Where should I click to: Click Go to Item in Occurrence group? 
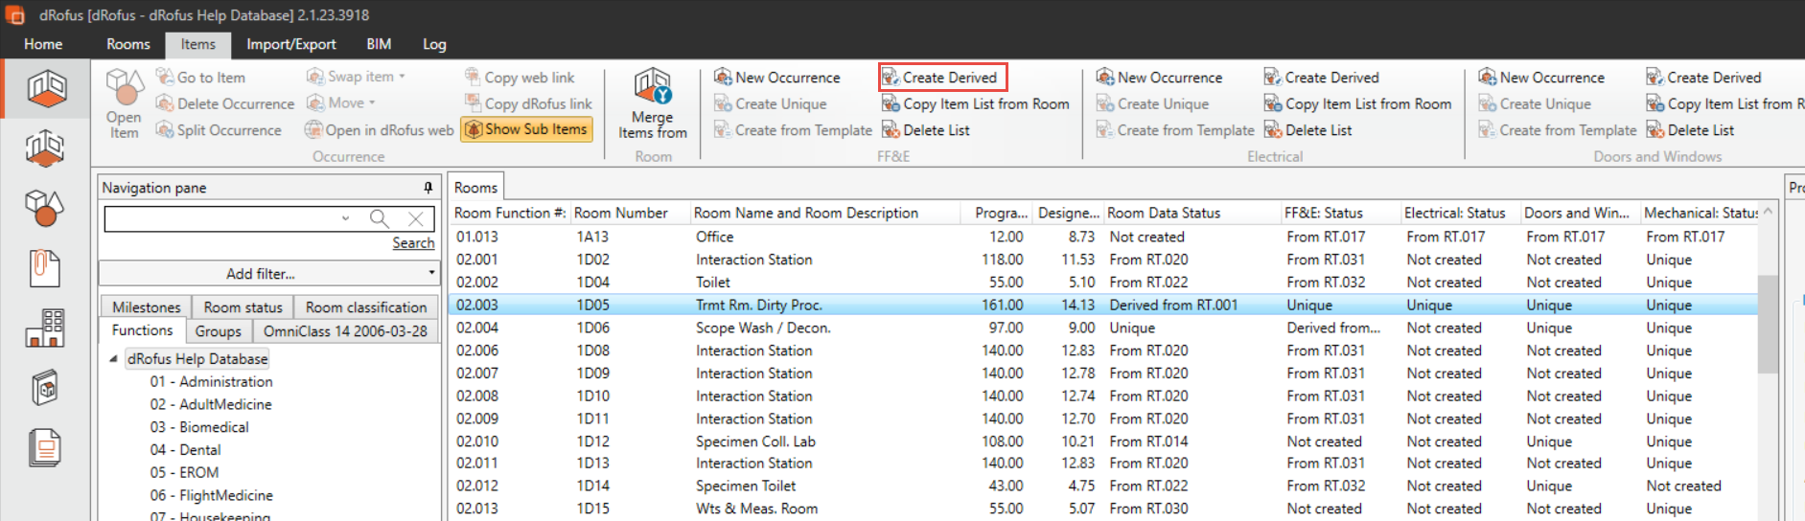pos(200,78)
